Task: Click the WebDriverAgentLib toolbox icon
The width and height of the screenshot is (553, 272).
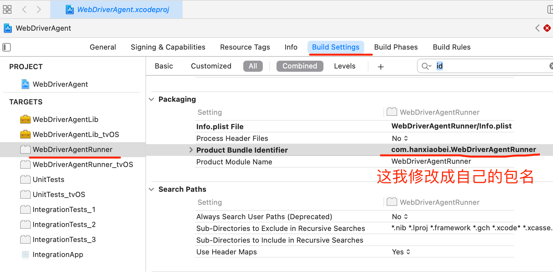Action: (25, 120)
